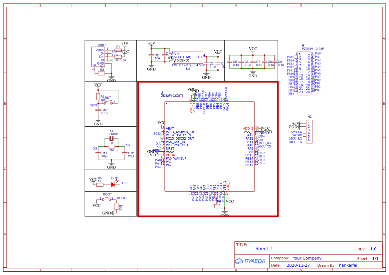This screenshot has height=275, width=389.
Task: Select decoupling capacitor C7
Action: 253,62
